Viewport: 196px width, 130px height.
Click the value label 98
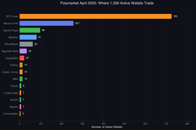(x=43, y=30)
